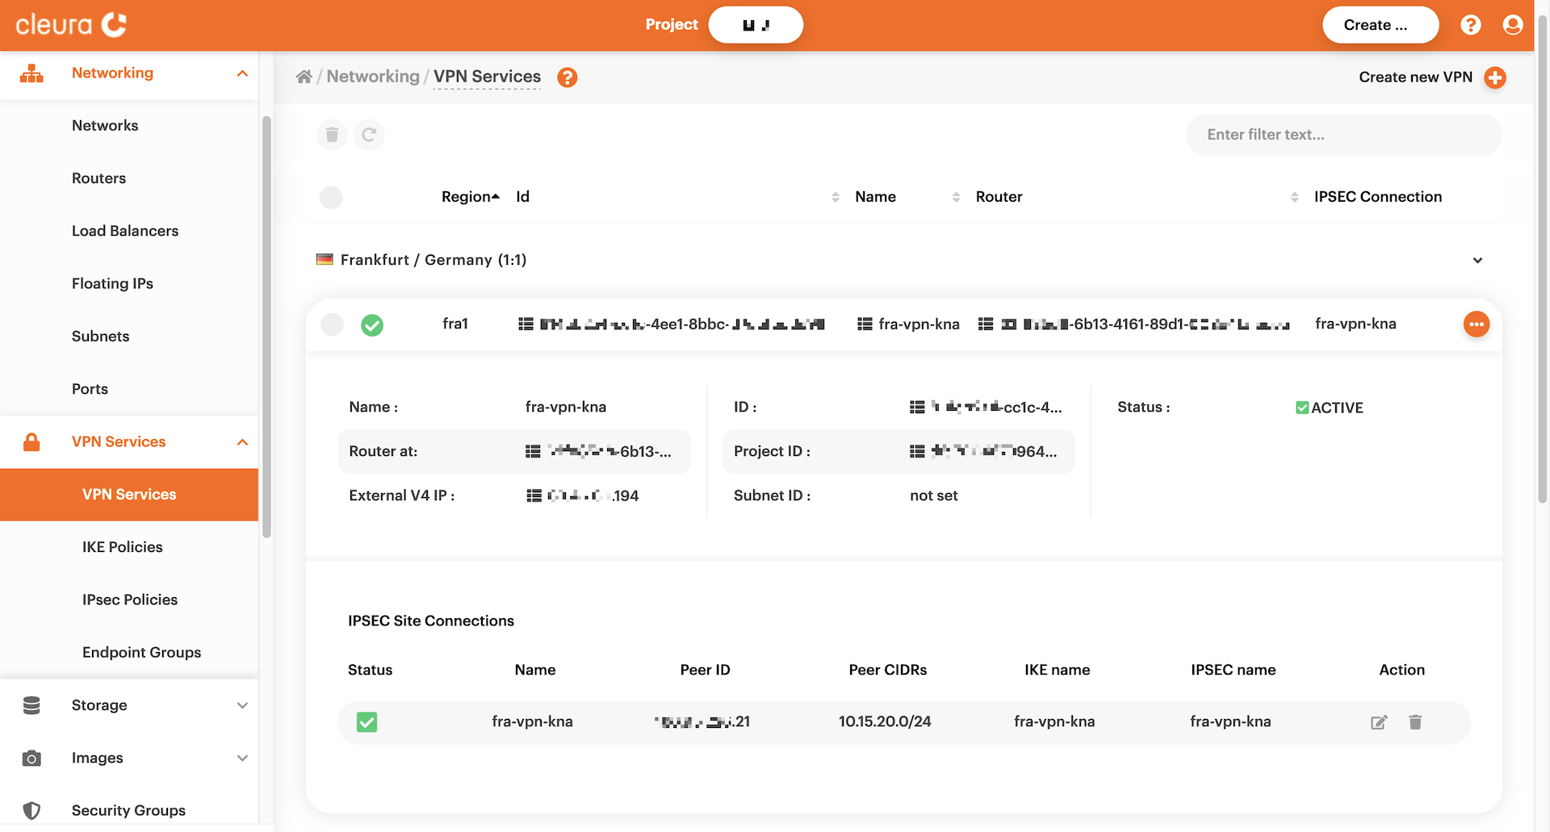The image size is (1550, 832).
Task: Click the Networking breadcrumb link
Action: click(373, 77)
